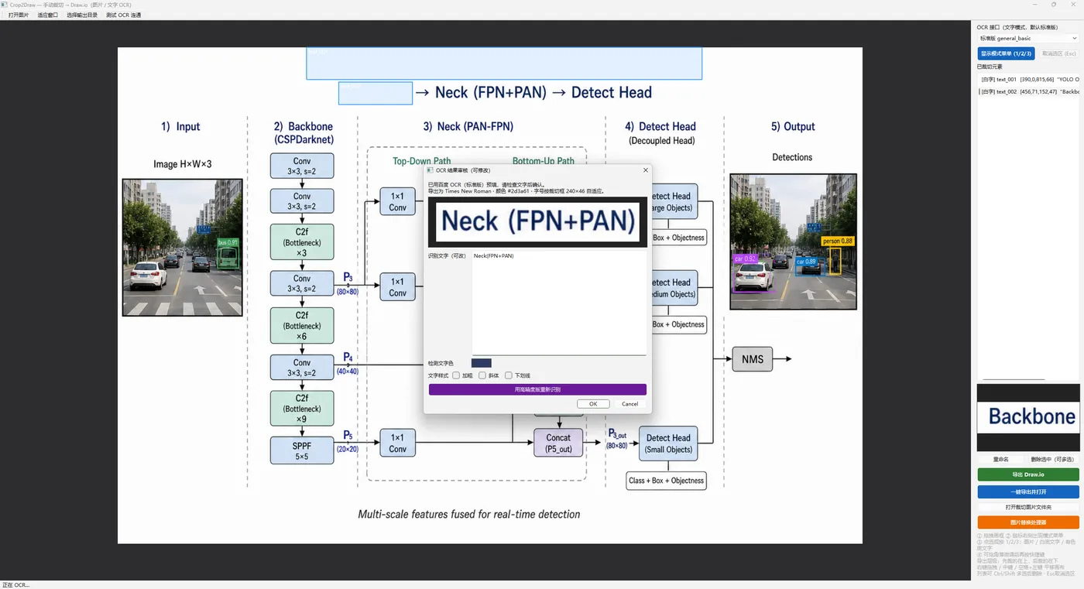Click into the 识别文字 text box
The height and width of the screenshot is (589, 1084).
pyautogui.click(x=559, y=303)
